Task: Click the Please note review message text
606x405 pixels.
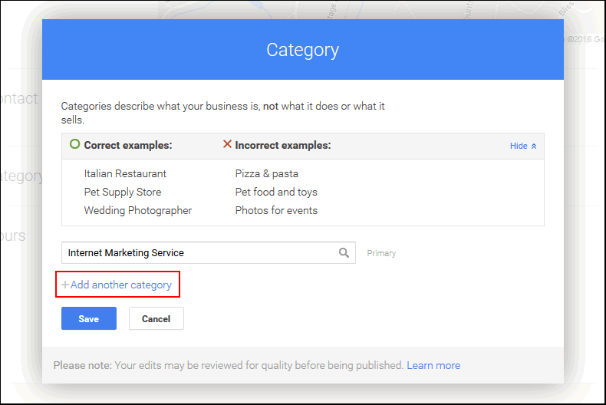Action: pos(228,366)
